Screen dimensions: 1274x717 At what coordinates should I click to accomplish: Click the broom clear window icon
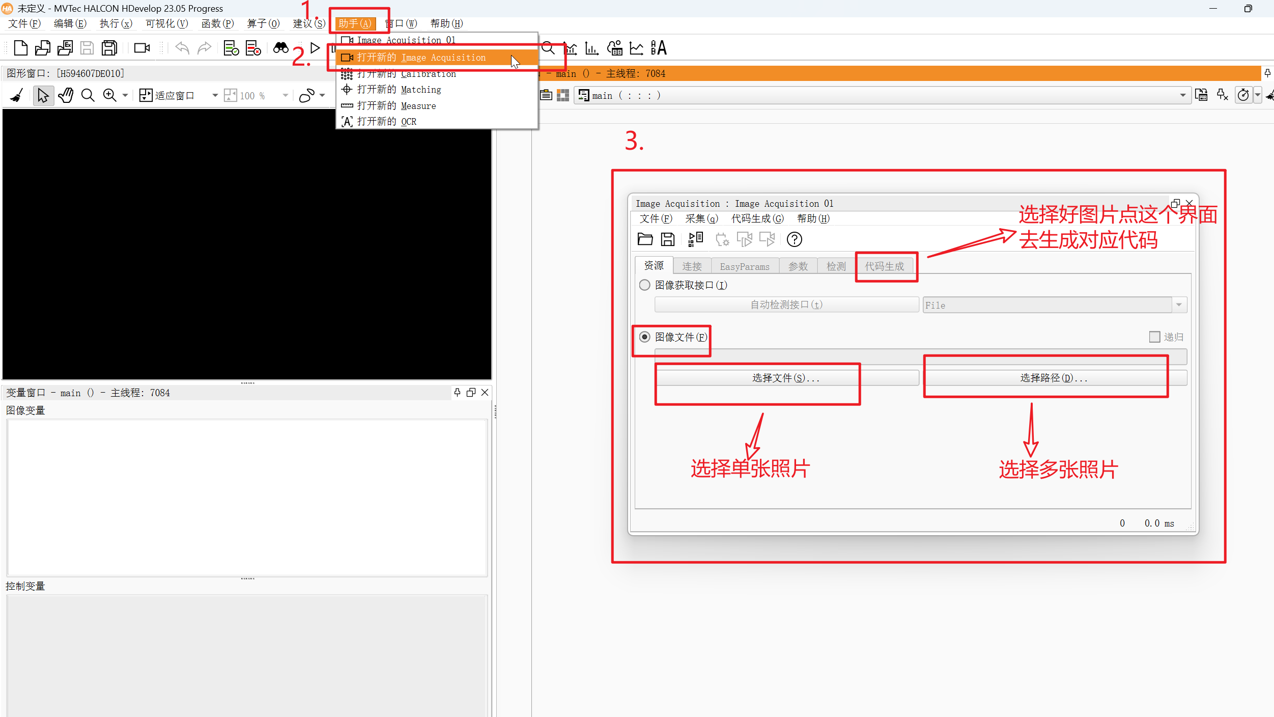(x=17, y=95)
